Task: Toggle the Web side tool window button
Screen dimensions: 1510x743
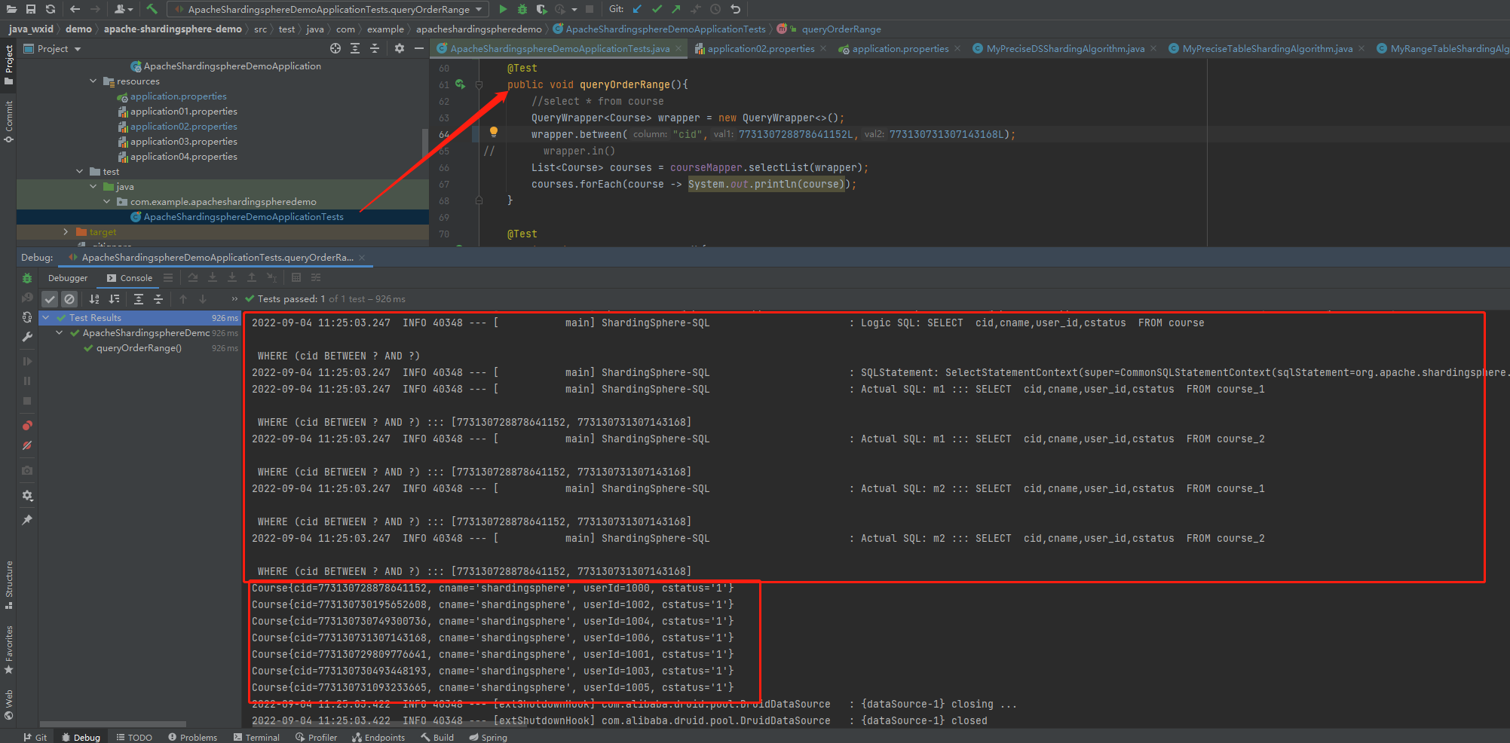Action: [8, 705]
